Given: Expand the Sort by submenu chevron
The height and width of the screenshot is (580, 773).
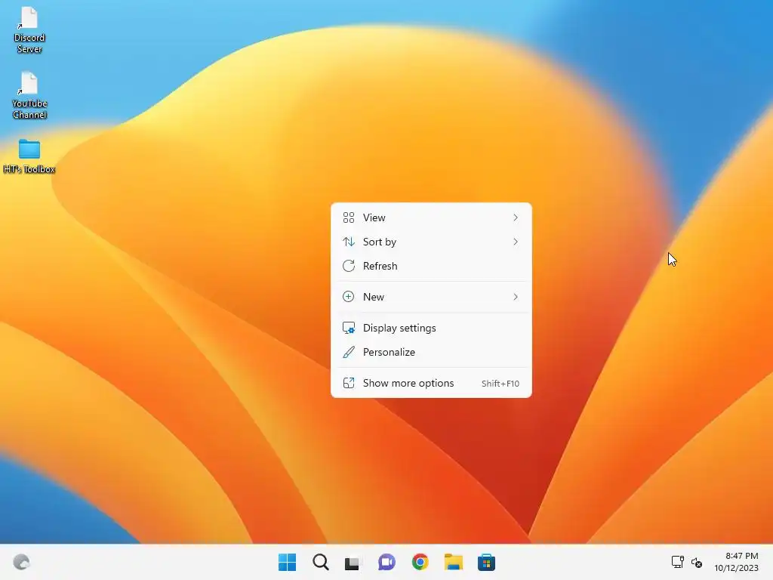Looking at the screenshot, I should (x=516, y=242).
